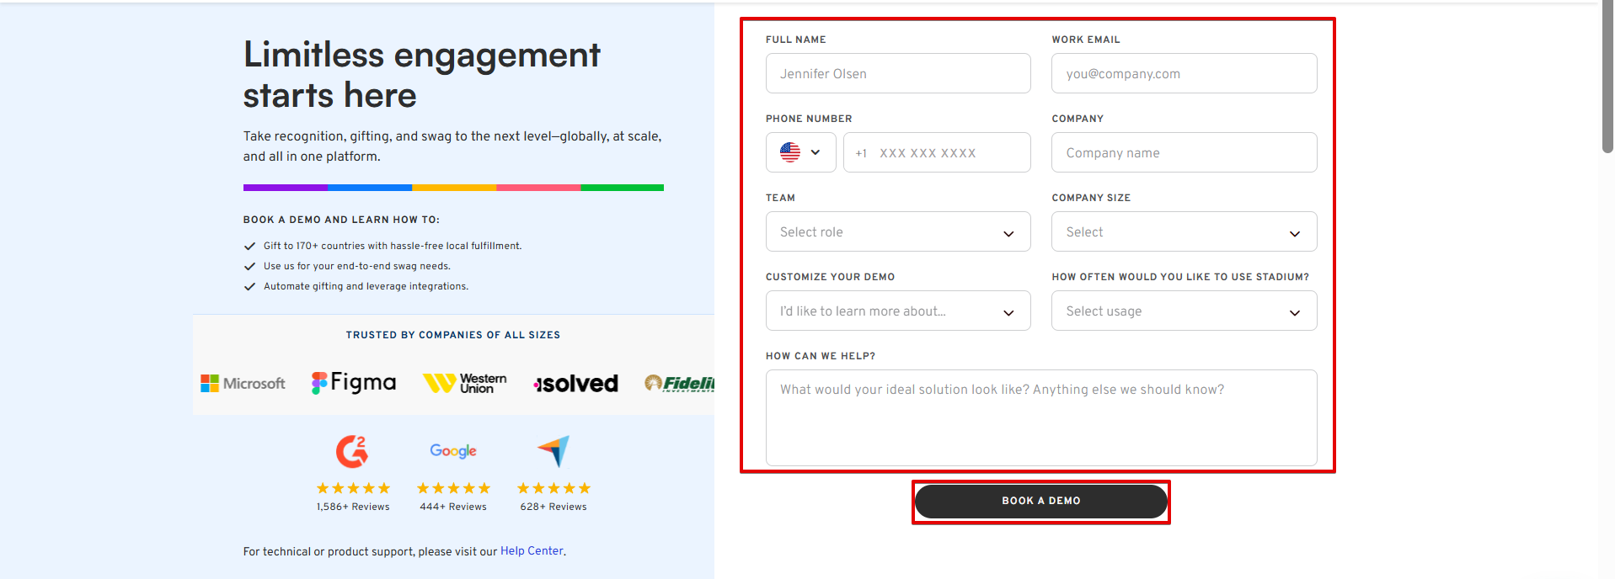The height and width of the screenshot is (579, 1615).
Task: Click the Google reviews logo
Action: click(453, 451)
